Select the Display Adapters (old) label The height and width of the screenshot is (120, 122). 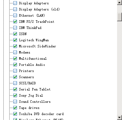pos(39,10)
